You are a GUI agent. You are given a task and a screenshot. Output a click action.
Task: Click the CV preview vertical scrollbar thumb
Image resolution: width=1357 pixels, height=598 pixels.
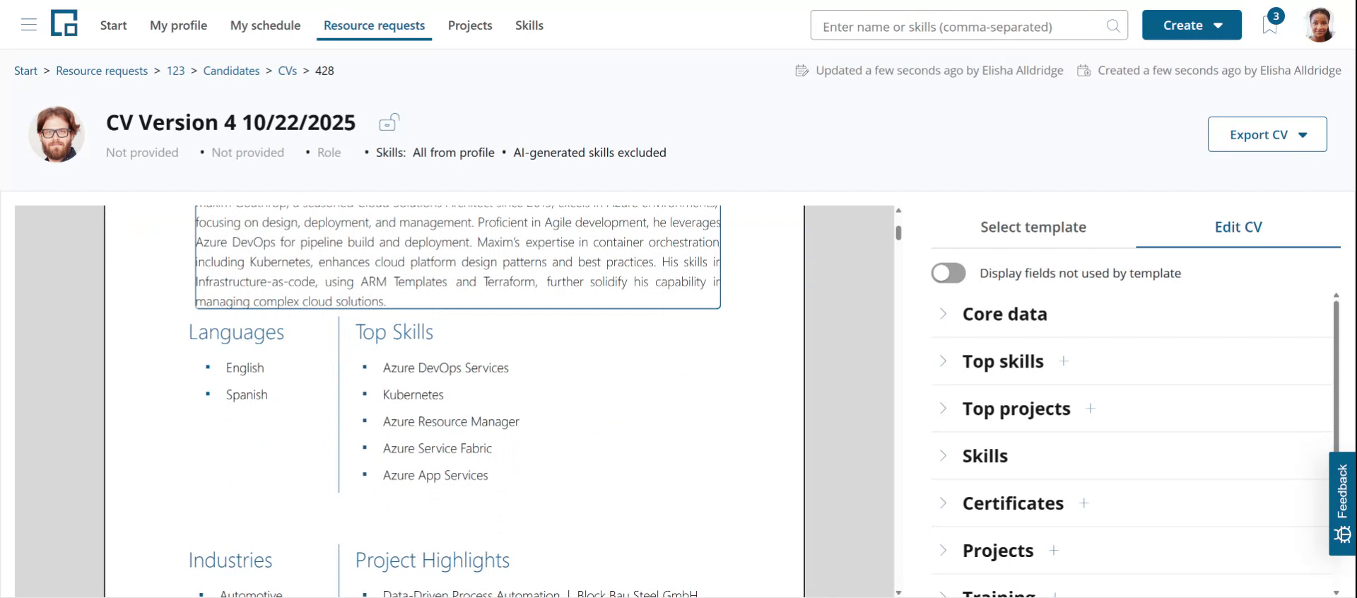coord(898,233)
